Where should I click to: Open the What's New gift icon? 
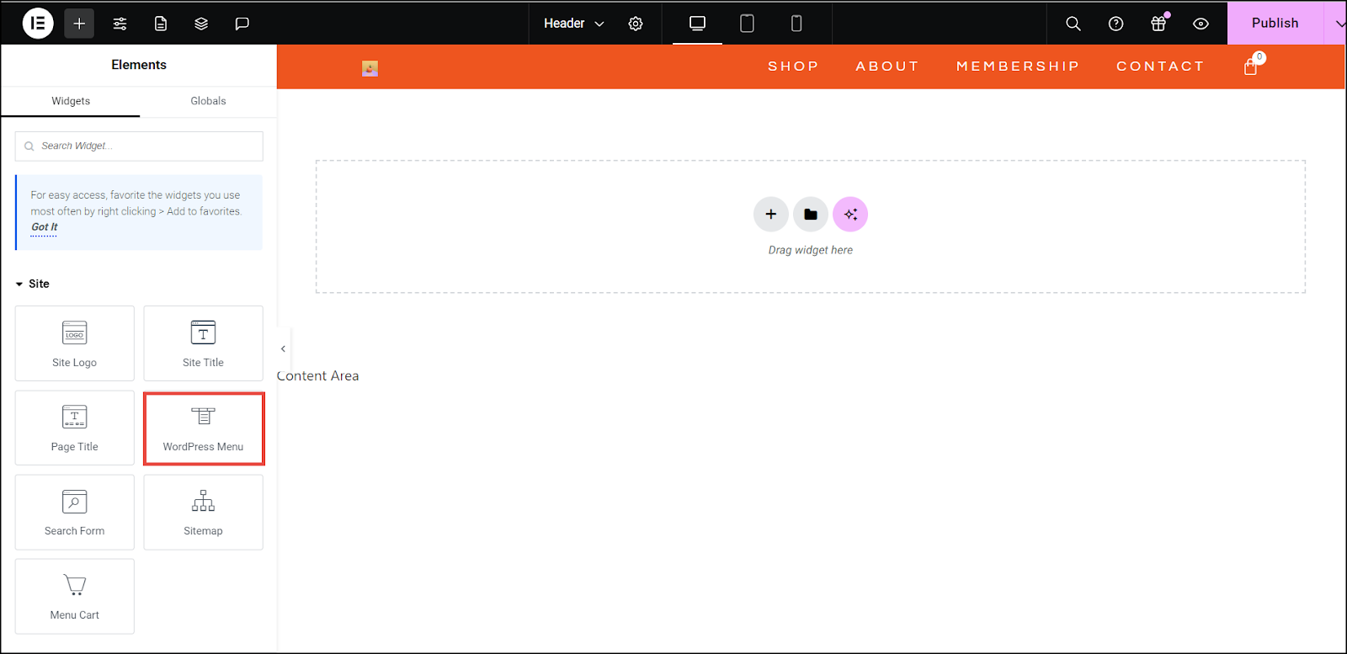[1159, 24]
